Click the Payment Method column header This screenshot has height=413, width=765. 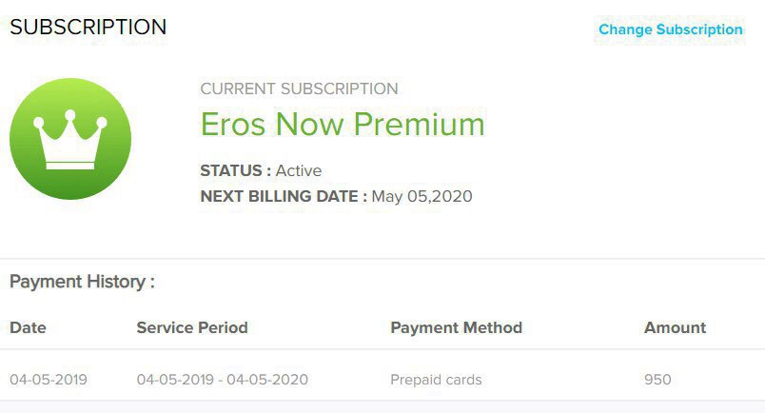click(x=456, y=327)
